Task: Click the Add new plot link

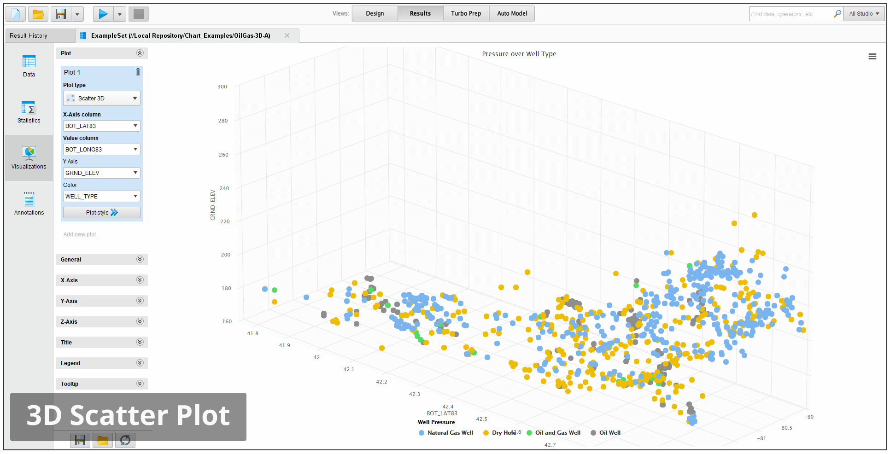Action: tap(79, 234)
